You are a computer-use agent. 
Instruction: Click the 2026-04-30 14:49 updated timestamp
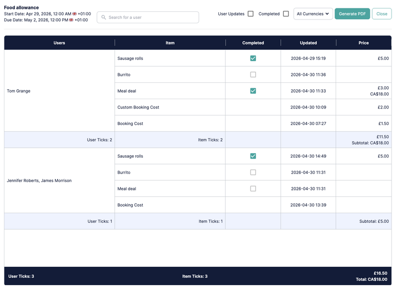click(308, 156)
